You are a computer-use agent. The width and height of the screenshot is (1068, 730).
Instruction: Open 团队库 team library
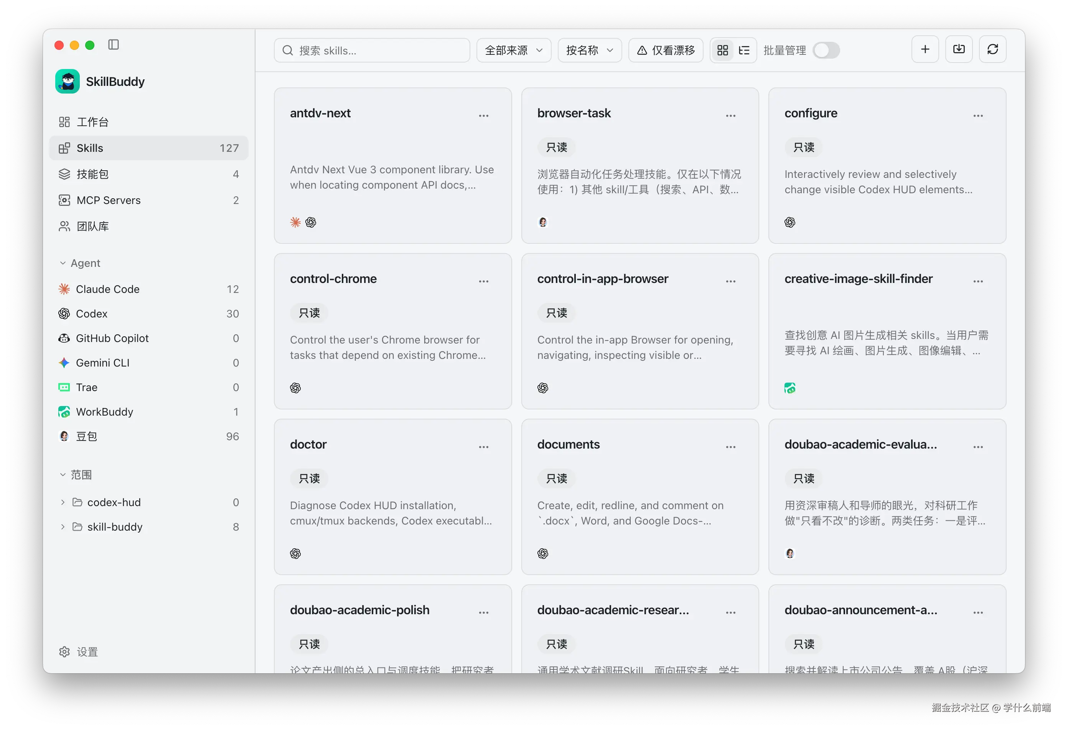tap(148, 227)
